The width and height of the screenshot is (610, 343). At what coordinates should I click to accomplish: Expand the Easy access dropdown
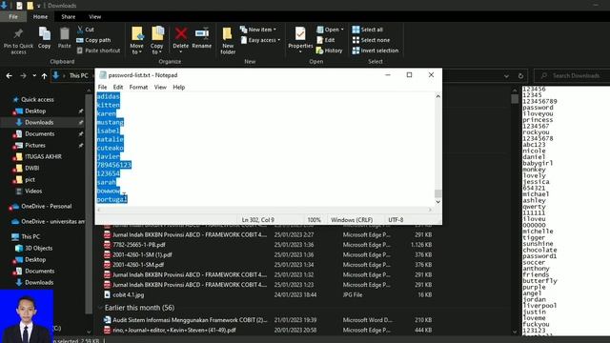[x=279, y=40]
